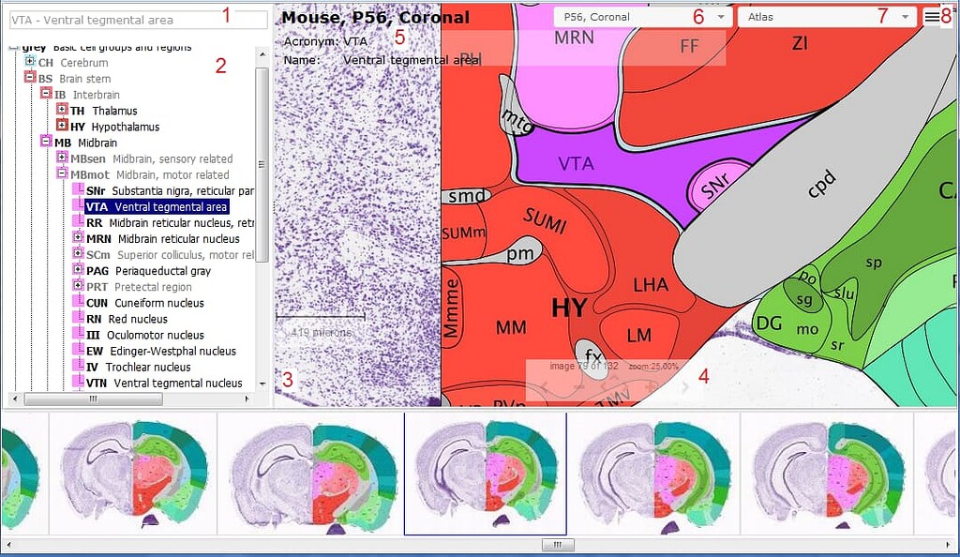Click the slice list hamburger icon beside Atlas
Image resolution: width=960 pixels, height=557 pixels.
(933, 16)
